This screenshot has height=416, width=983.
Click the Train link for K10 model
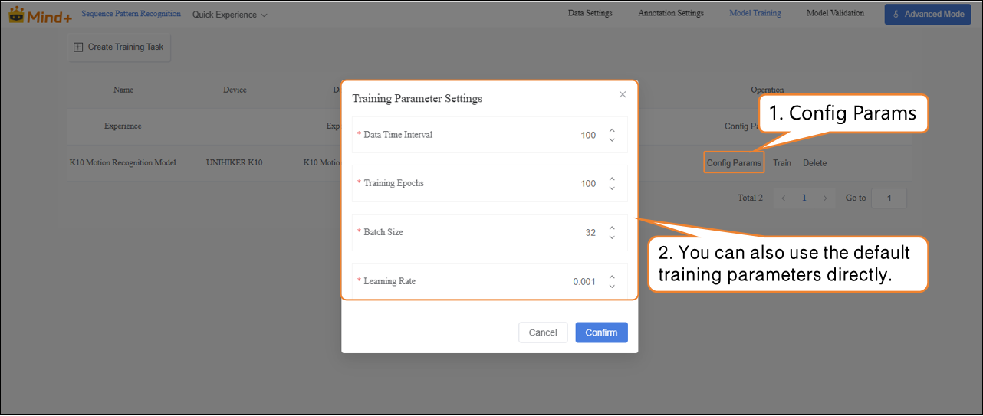(x=782, y=163)
